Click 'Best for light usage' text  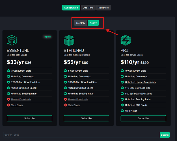[17, 55]
